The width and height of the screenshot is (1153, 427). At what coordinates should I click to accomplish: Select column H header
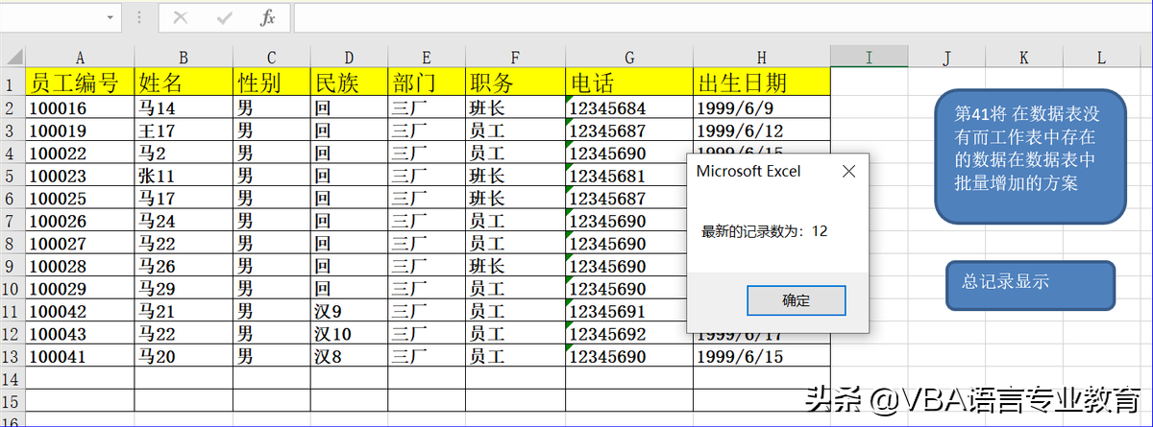pyautogui.click(x=761, y=58)
